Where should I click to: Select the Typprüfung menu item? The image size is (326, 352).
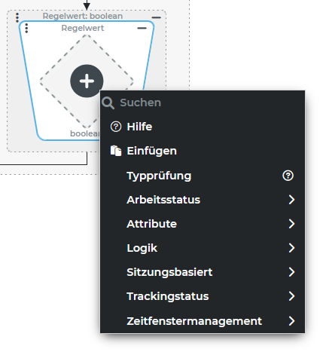click(203, 176)
